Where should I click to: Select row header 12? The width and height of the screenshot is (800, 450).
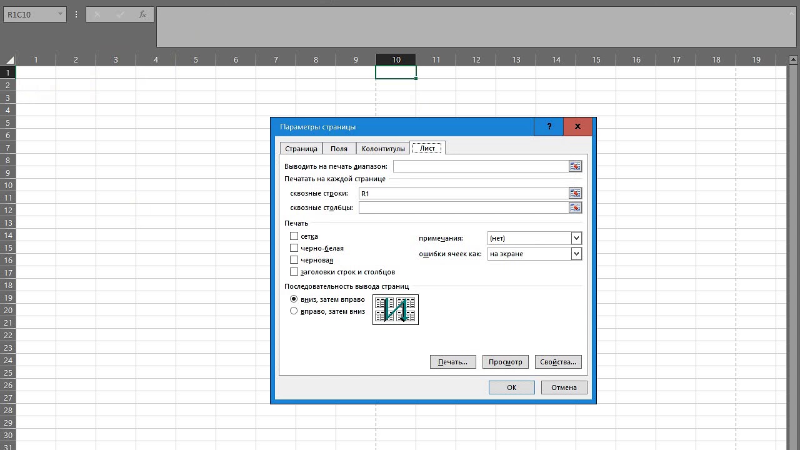(8, 210)
